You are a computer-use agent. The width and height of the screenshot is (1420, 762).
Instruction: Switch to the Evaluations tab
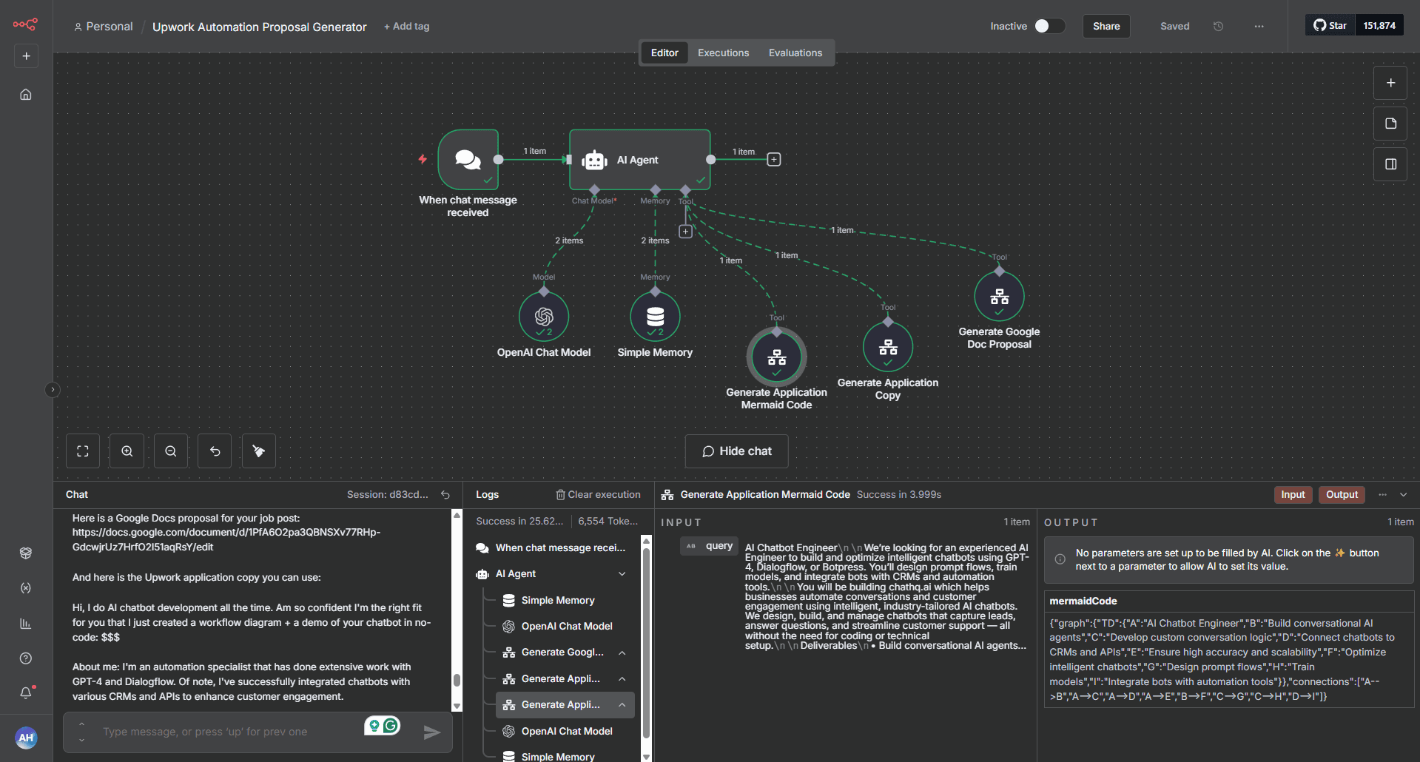click(795, 53)
